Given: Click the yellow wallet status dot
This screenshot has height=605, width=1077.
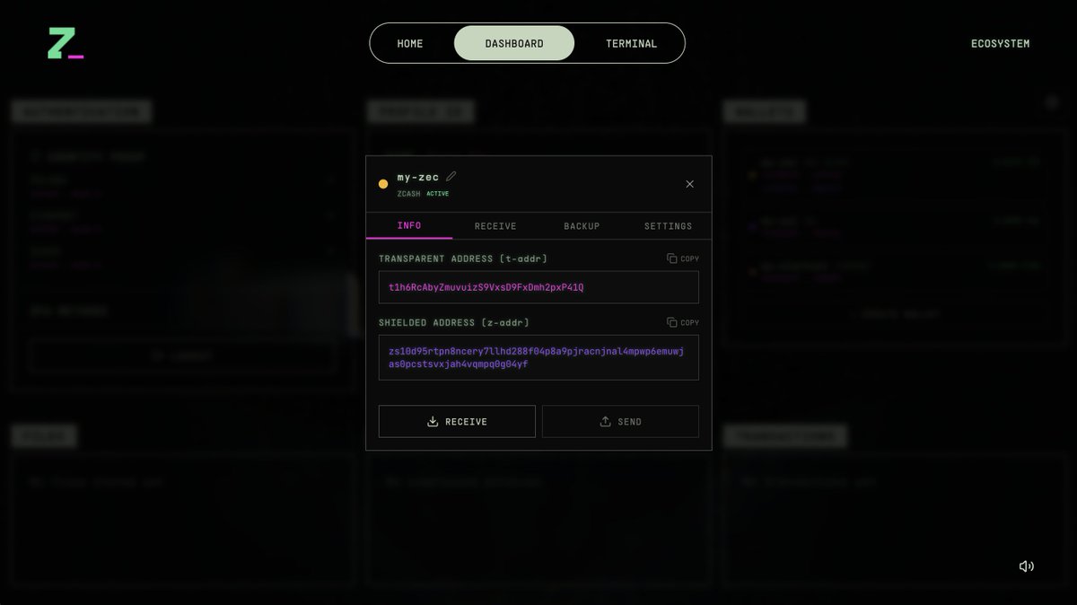Looking at the screenshot, I should 383,184.
